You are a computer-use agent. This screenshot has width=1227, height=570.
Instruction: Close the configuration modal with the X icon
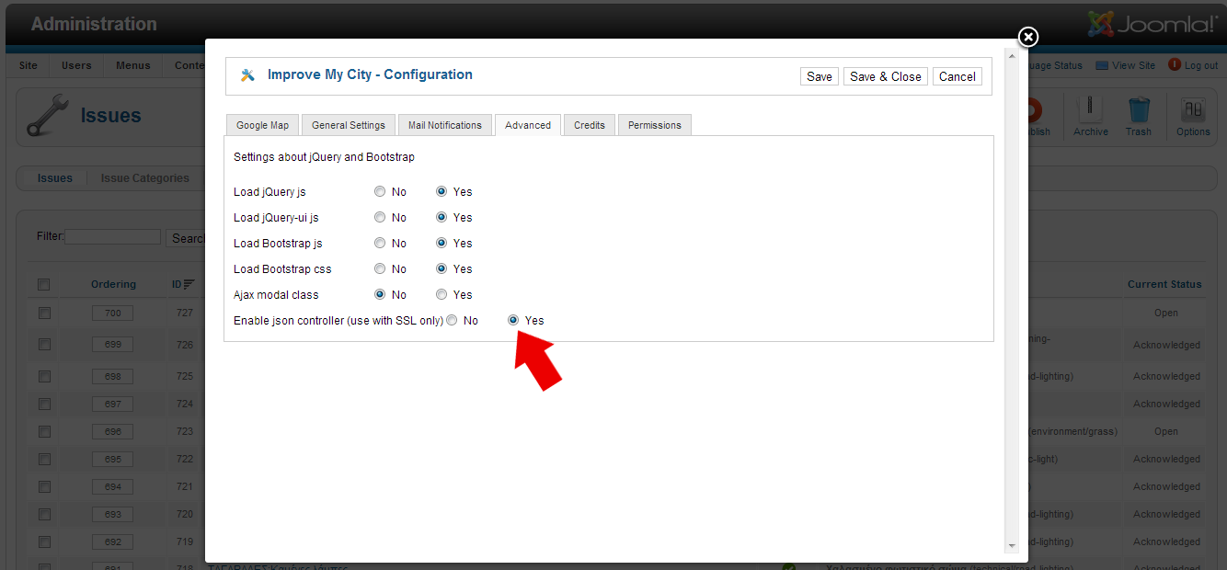point(1028,37)
